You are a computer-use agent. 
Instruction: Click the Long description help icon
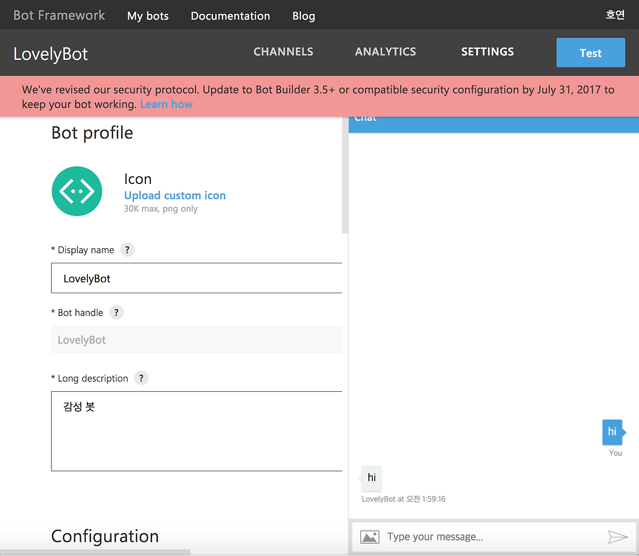tap(141, 378)
